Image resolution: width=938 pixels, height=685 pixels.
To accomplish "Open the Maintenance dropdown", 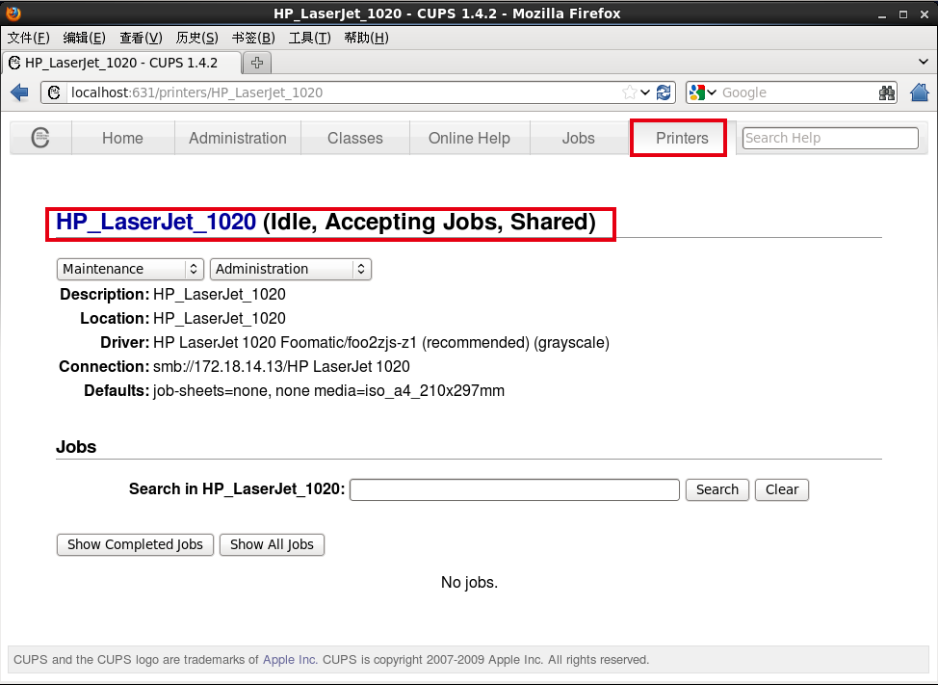I will point(130,269).
